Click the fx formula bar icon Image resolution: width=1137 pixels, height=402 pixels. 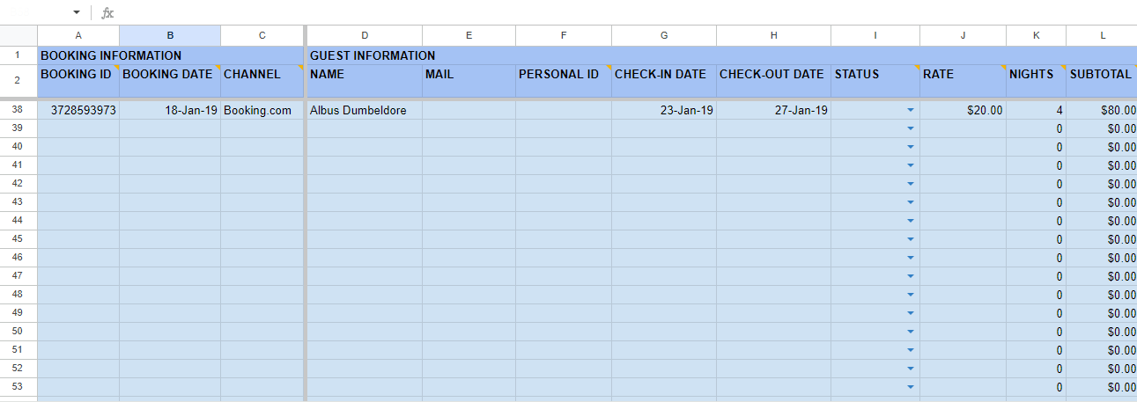point(107,13)
